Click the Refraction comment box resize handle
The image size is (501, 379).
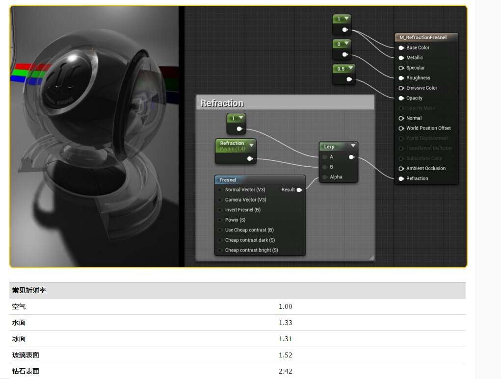pos(371,257)
